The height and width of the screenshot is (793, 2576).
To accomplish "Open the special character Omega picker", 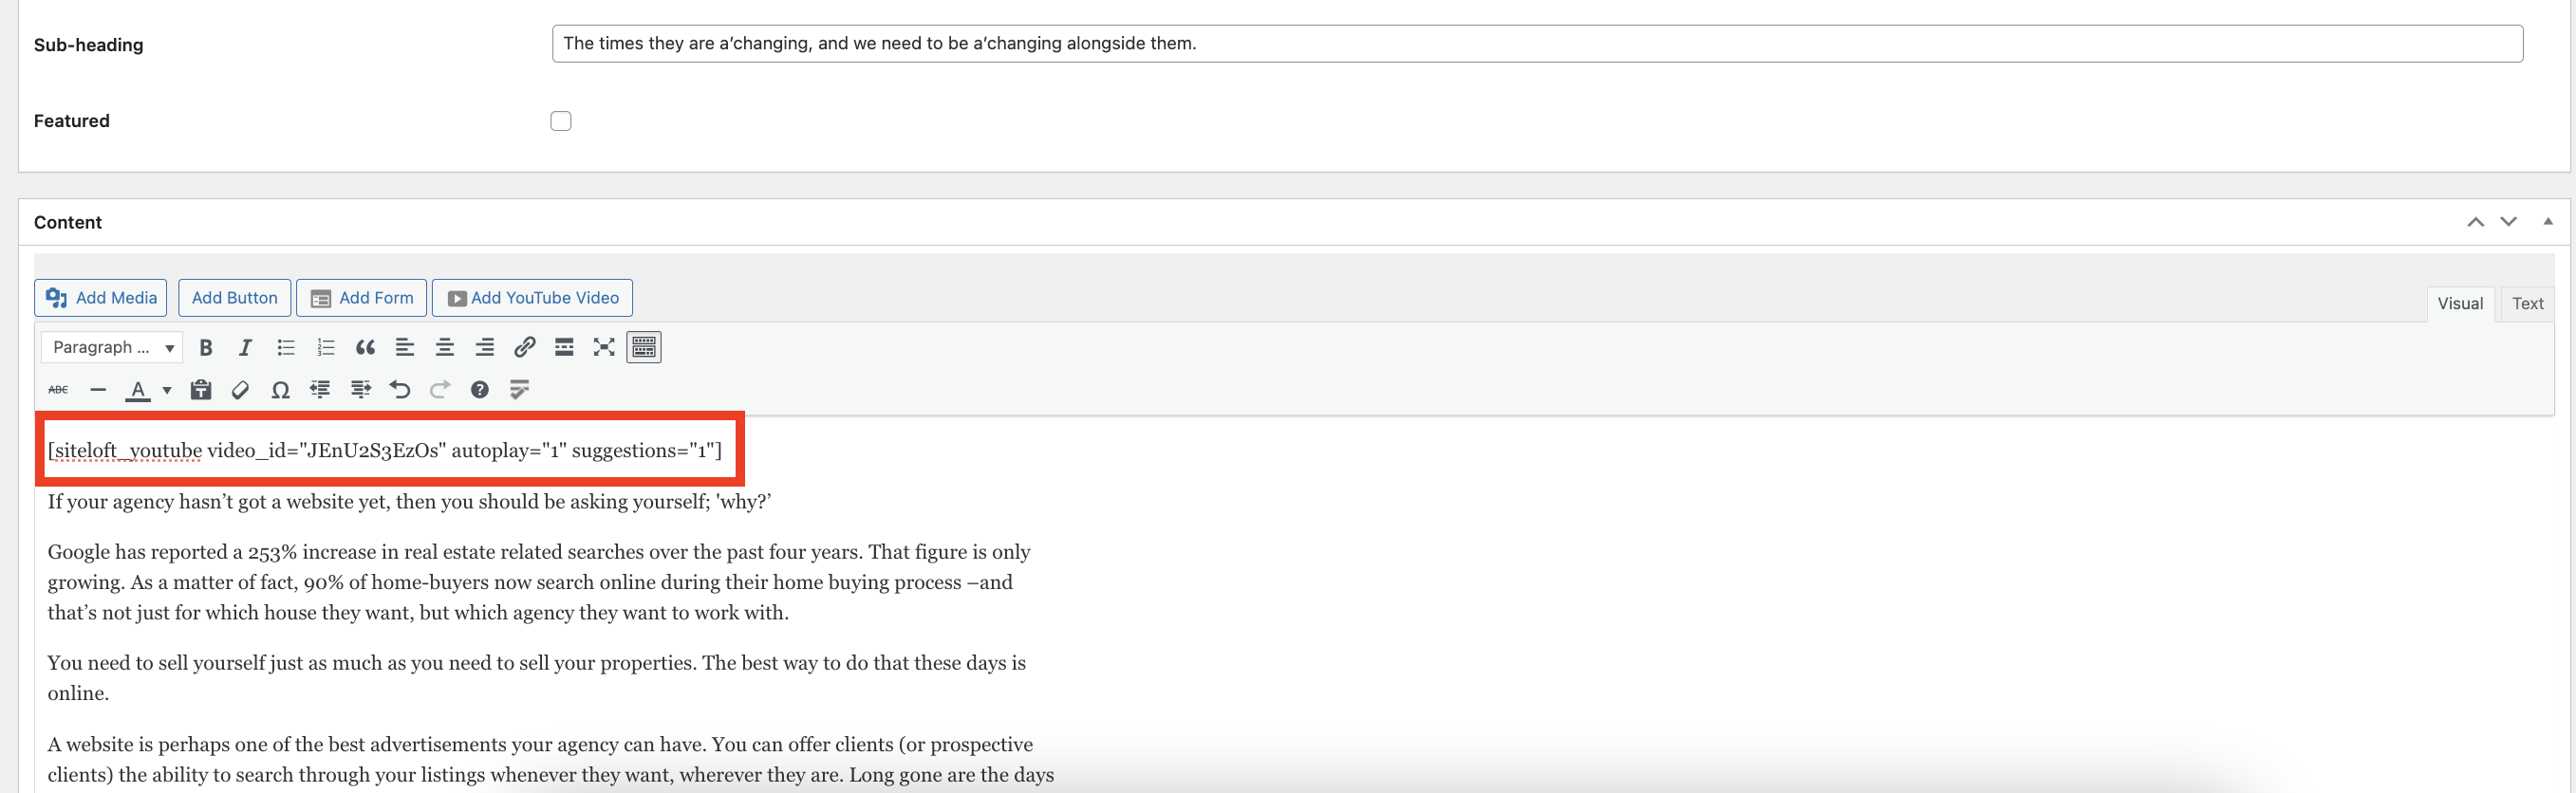I will (281, 390).
